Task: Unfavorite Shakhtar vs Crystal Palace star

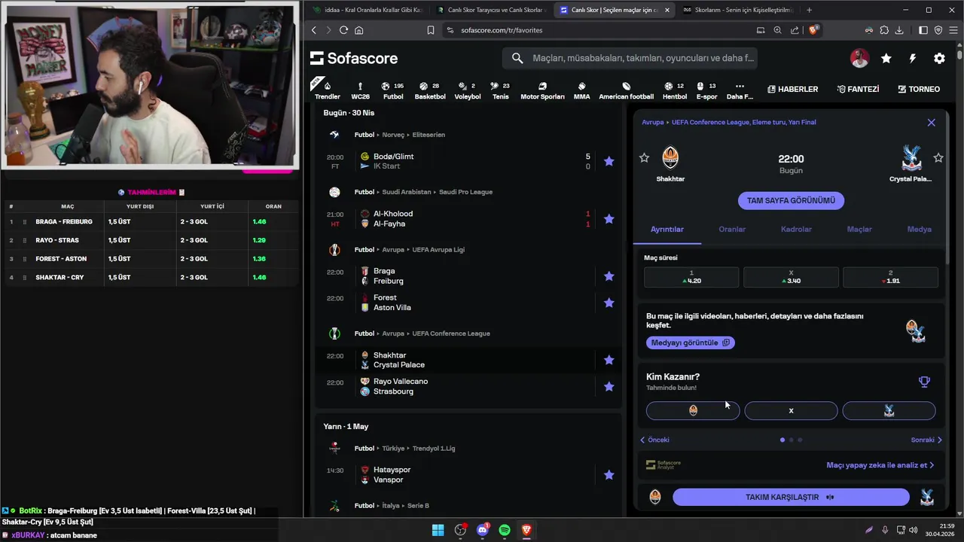Action: [x=609, y=360]
